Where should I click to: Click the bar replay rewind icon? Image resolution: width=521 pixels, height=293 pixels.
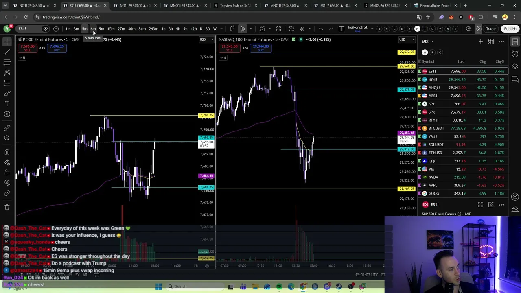[302, 29]
